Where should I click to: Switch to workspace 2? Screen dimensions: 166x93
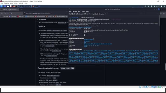point(24,6)
